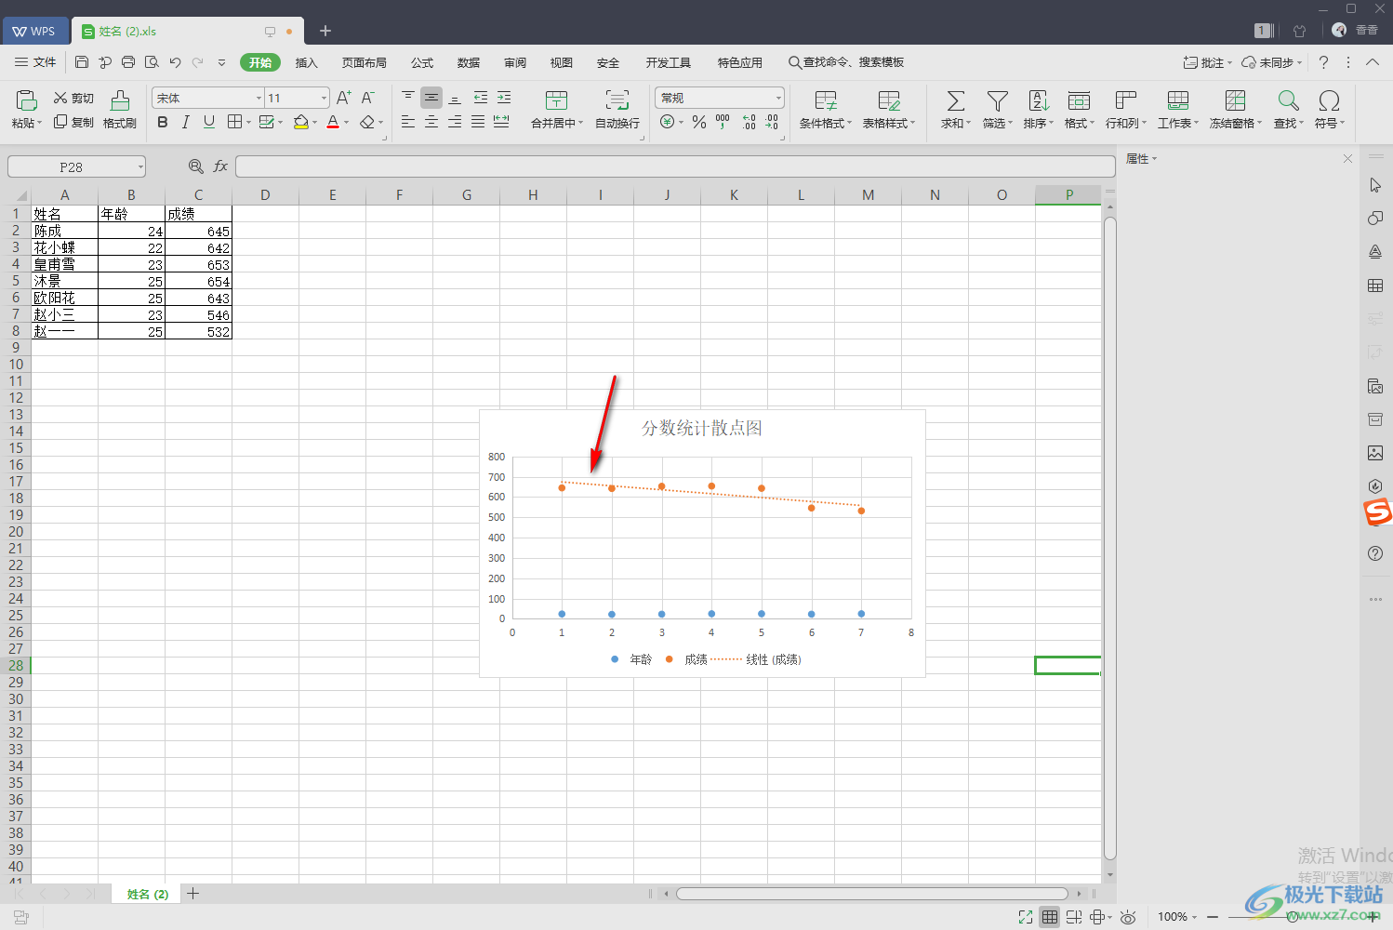The width and height of the screenshot is (1393, 930).
Task: Click the Start (开始) tab button
Action: (260, 62)
